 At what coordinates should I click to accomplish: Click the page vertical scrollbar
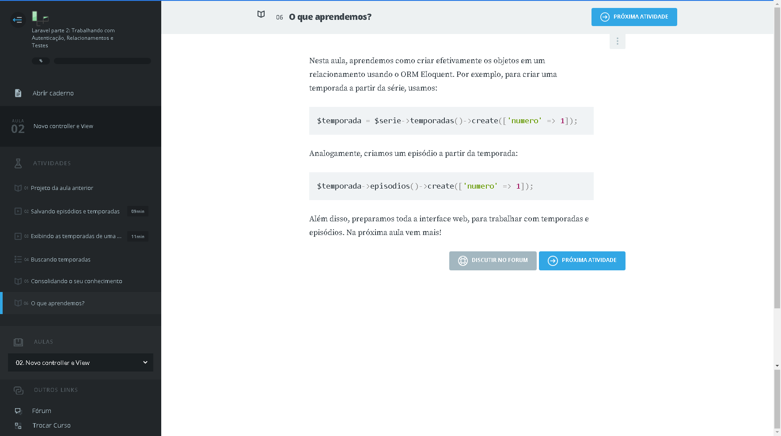click(777, 177)
